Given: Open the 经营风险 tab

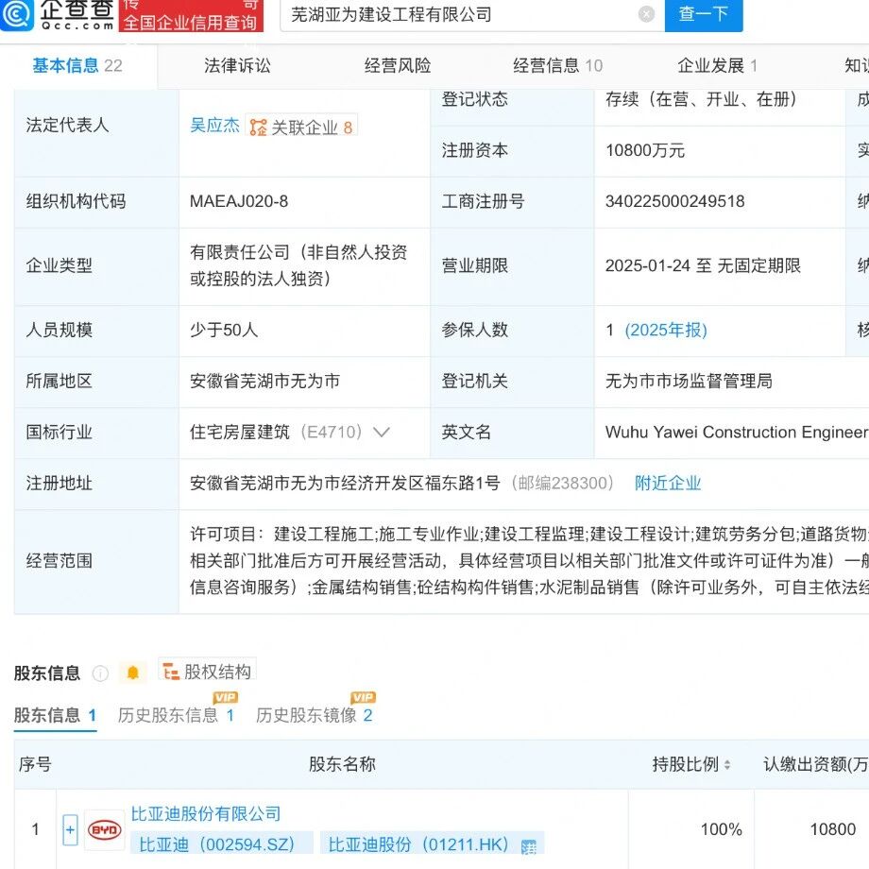Looking at the screenshot, I should 398,65.
